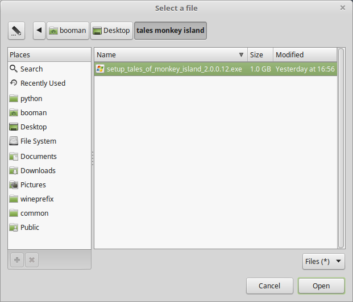
Task: Open Public folder in Places
Action: tap(49, 227)
